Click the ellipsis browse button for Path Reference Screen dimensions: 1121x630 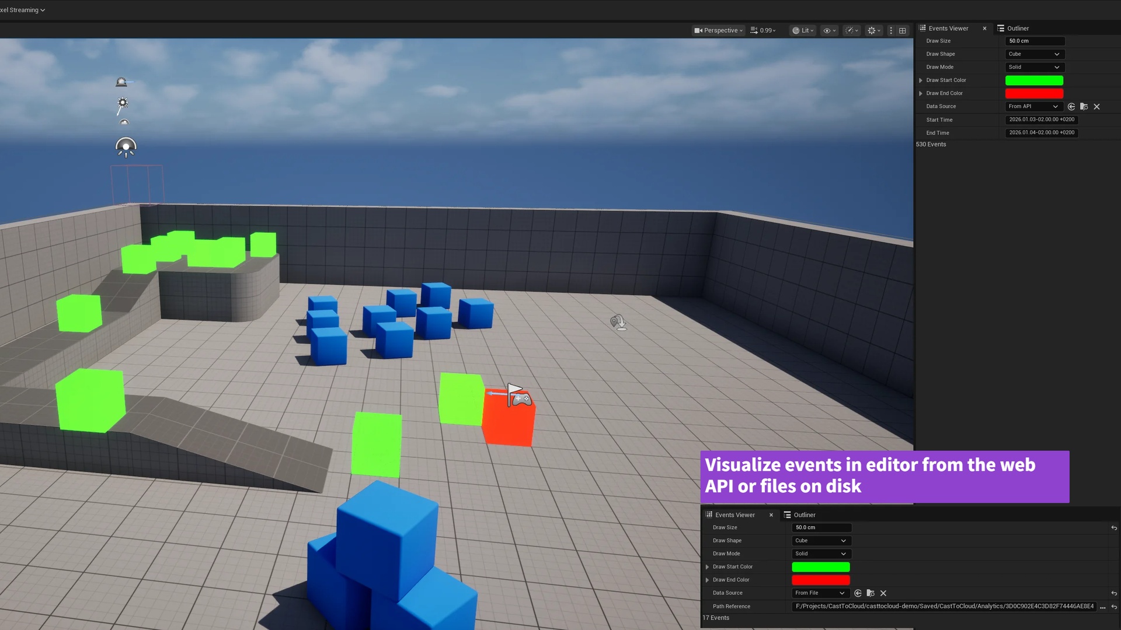tap(1103, 607)
